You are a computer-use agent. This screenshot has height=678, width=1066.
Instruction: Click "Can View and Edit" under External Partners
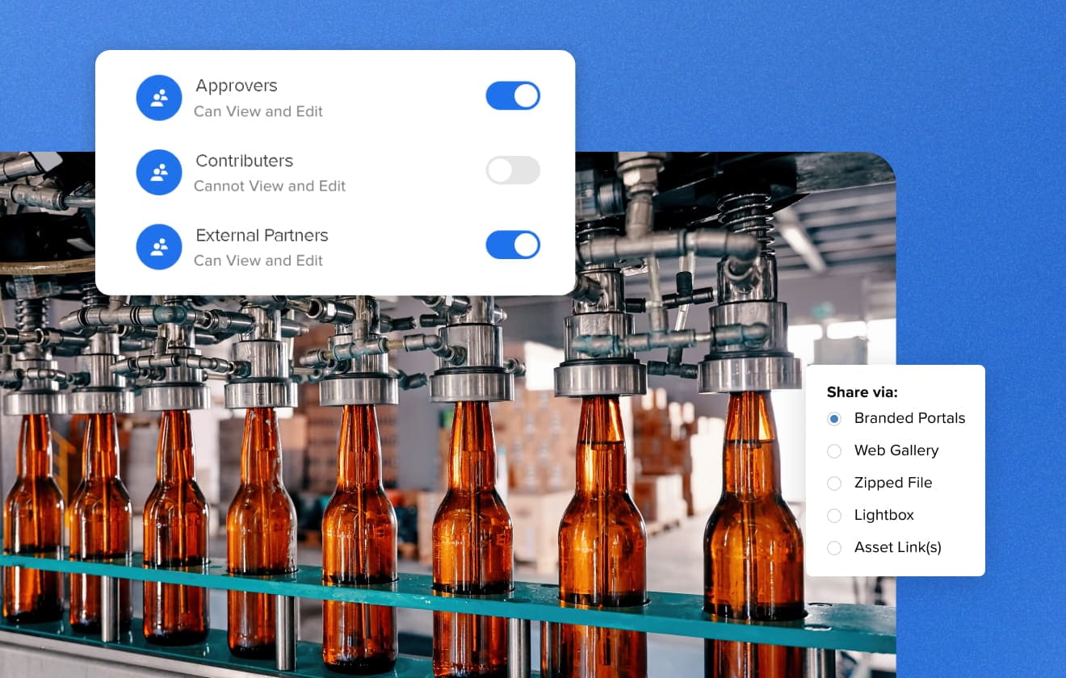[258, 261]
